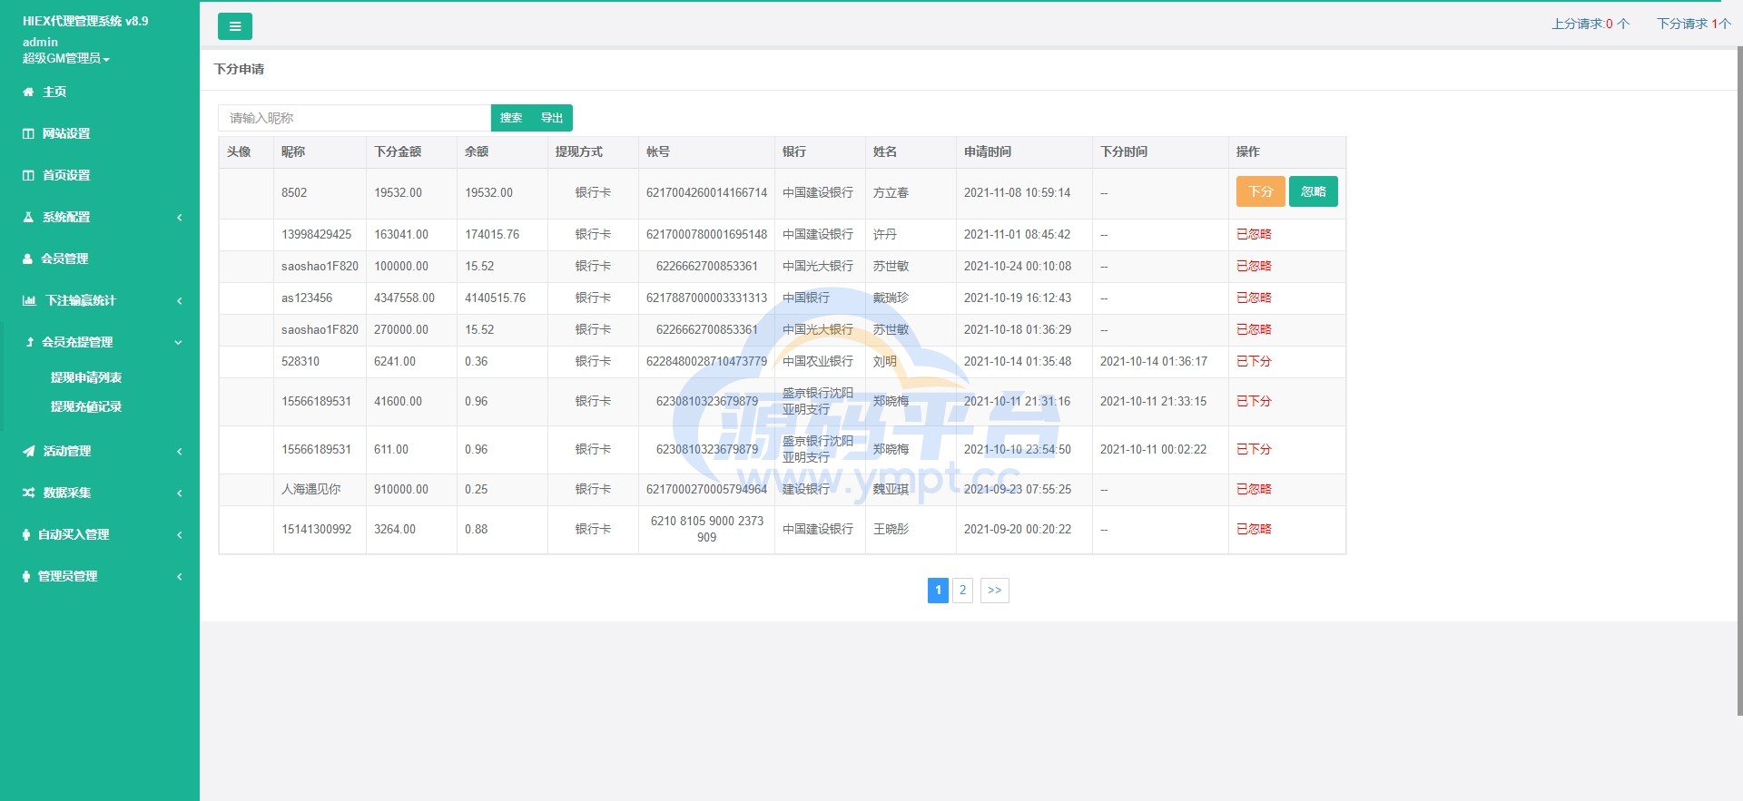1743x801 pixels.
Task: Click the 管理员管理 icon
Action: tap(26, 576)
